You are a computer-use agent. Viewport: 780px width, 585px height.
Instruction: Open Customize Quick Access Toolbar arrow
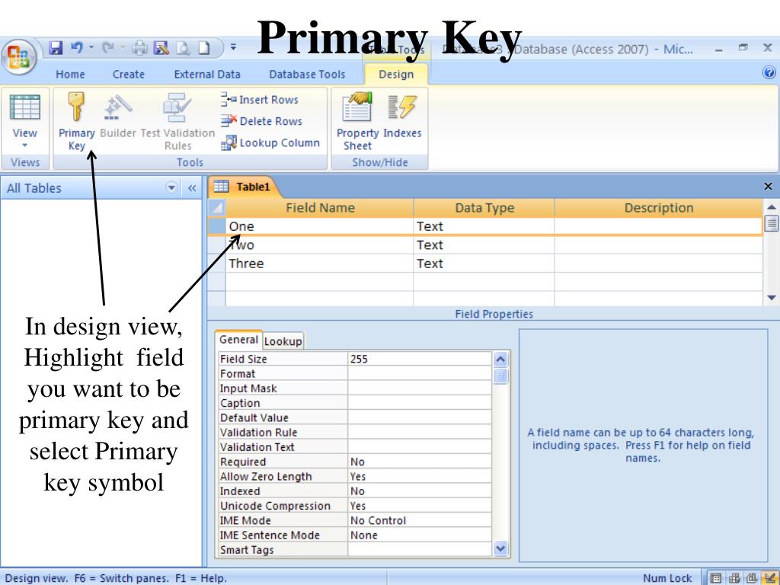pos(233,48)
